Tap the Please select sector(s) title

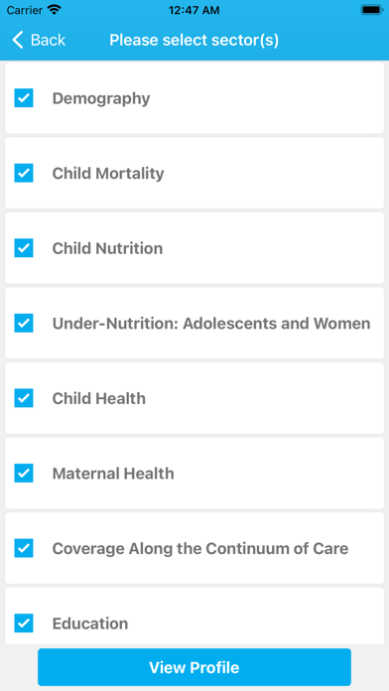(194, 40)
